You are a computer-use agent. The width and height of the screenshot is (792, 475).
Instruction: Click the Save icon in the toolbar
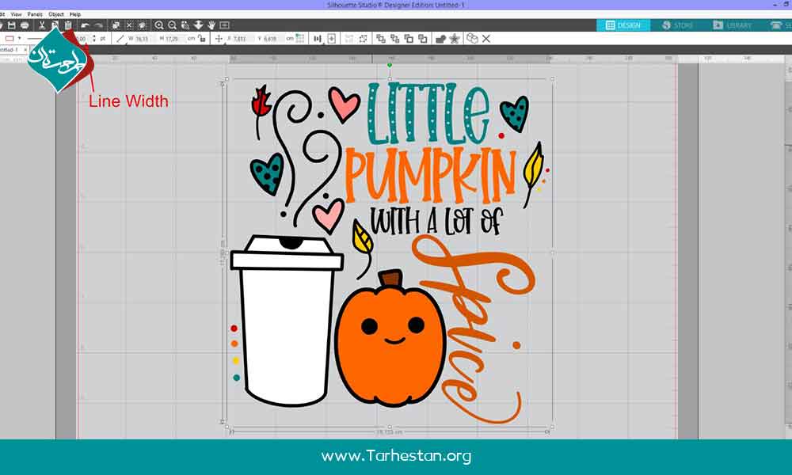coord(12,25)
